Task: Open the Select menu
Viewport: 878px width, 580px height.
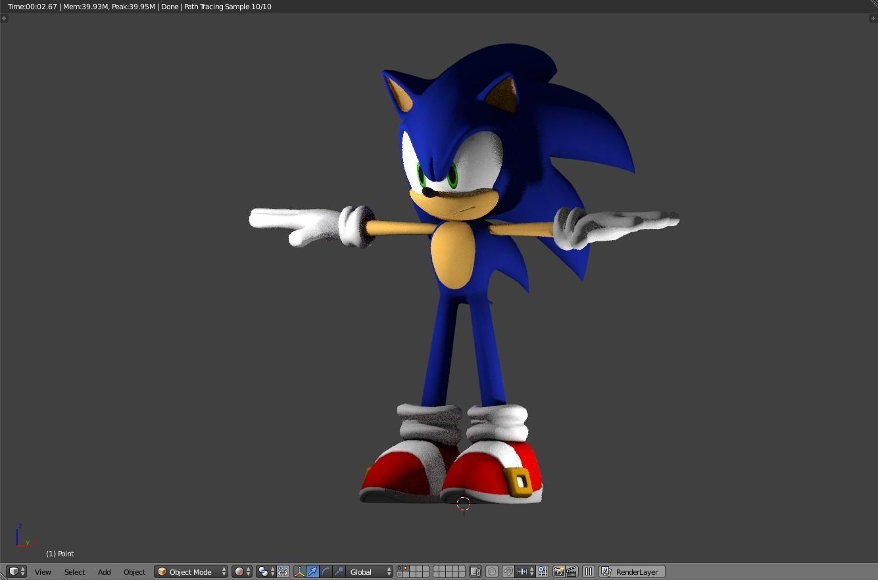Action: click(x=74, y=571)
